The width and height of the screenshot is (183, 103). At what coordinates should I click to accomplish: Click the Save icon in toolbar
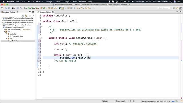(x=6, y=8)
